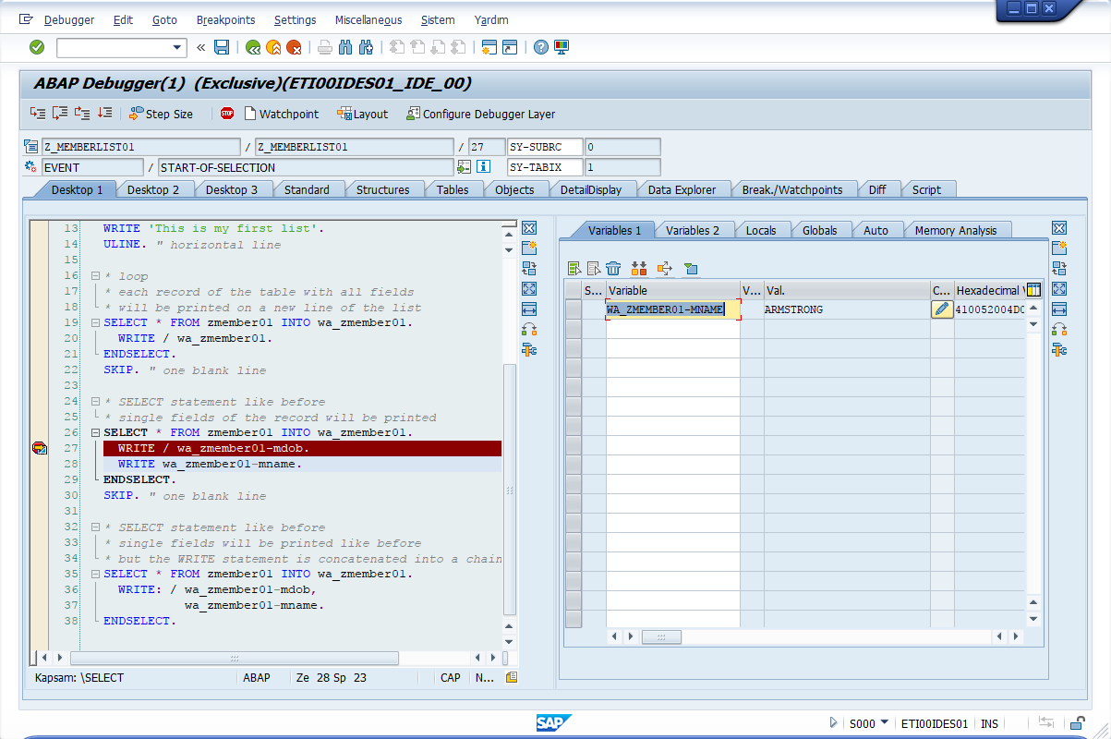This screenshot has width=1111, height=739.
Task: Click the red Cancel icon
Action: (294, 47)
